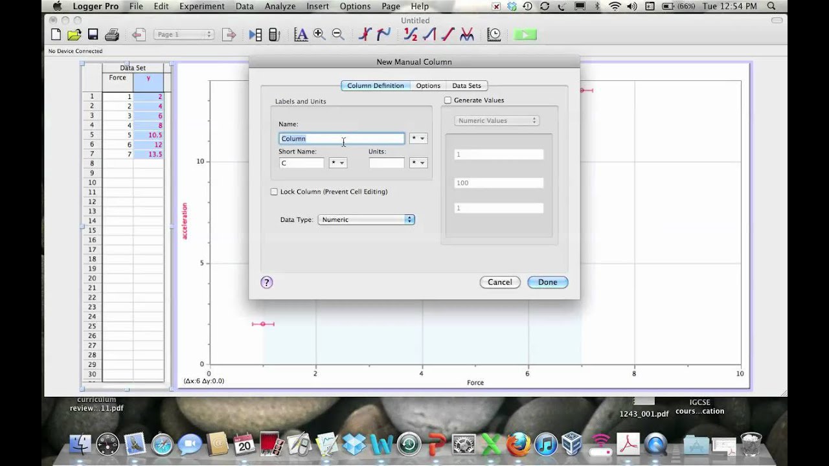Click the Spotlight search icon
Screen dimensions: 829x466
point(773,6)
